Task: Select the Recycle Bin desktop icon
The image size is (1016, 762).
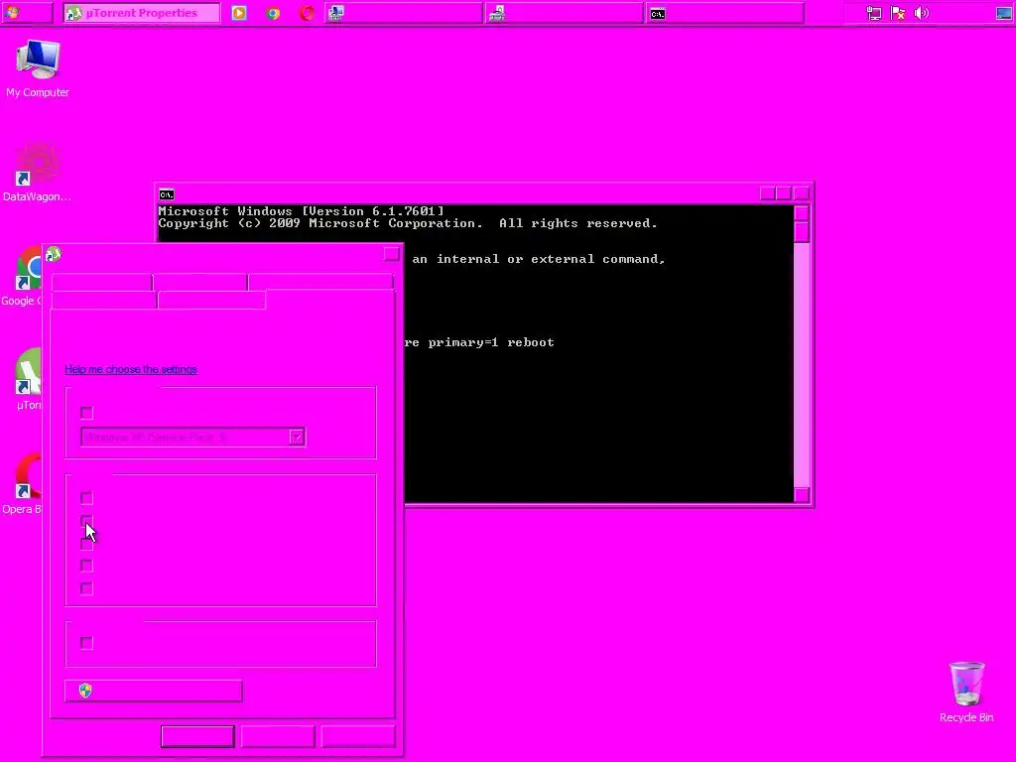Action: pos(966,692)
